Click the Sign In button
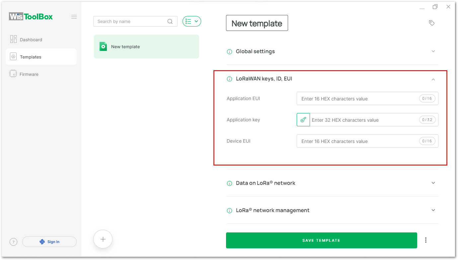The height and width of the screenshot is (260, 458). (x=49, y=242)
